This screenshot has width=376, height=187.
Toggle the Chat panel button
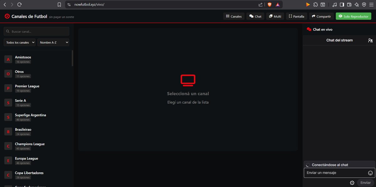[x=255, y=16]
